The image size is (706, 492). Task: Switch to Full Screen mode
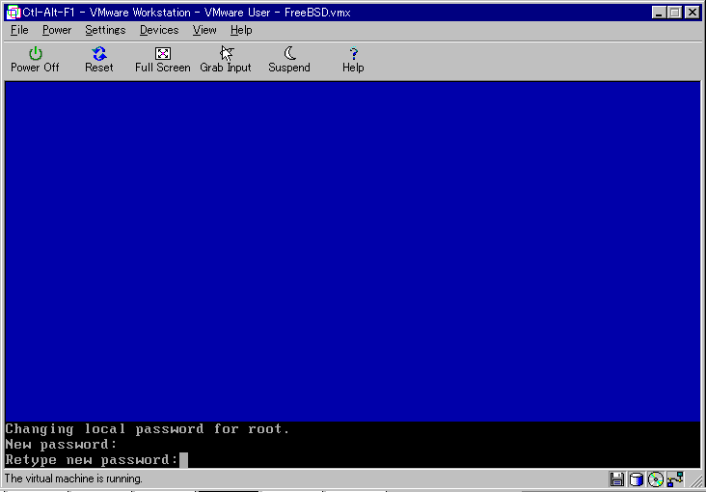[163, 60]
